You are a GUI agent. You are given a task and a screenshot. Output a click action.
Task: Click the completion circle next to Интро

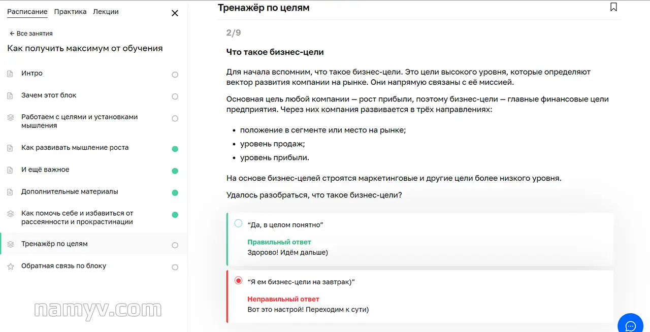175,74
